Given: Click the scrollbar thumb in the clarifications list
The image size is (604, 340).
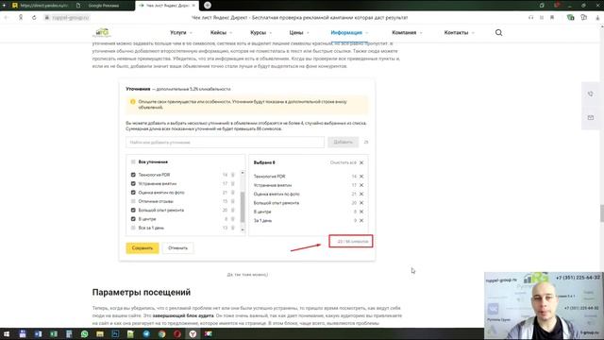Looking at the screenshot, I should pos(243,207).
